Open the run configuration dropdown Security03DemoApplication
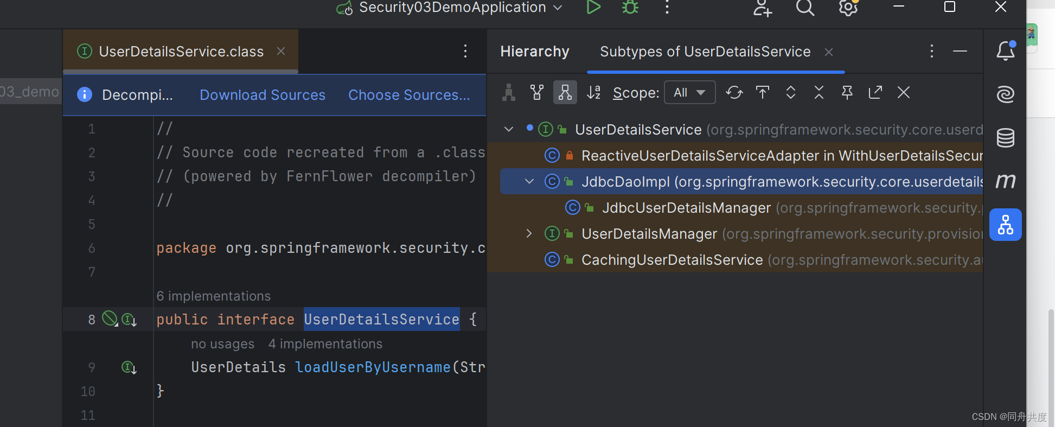1055x427 pixels. pyautogui.click(x=450, y=8)
